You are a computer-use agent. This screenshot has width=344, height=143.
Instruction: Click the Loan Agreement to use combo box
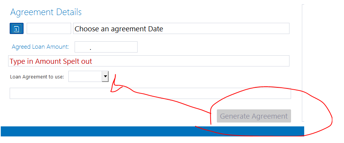pyautogui.click(x=89, y=76)
